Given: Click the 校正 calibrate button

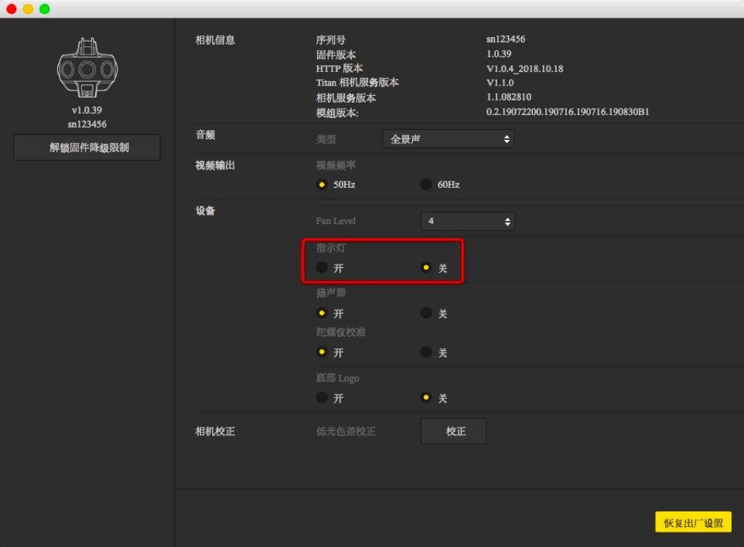Looking at the screenshot, I should [453, 431].
